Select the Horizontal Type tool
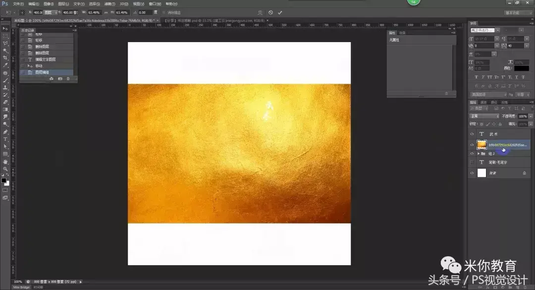Screen dimensions: 535x290 pyautogui.click(x=5, y=139)
